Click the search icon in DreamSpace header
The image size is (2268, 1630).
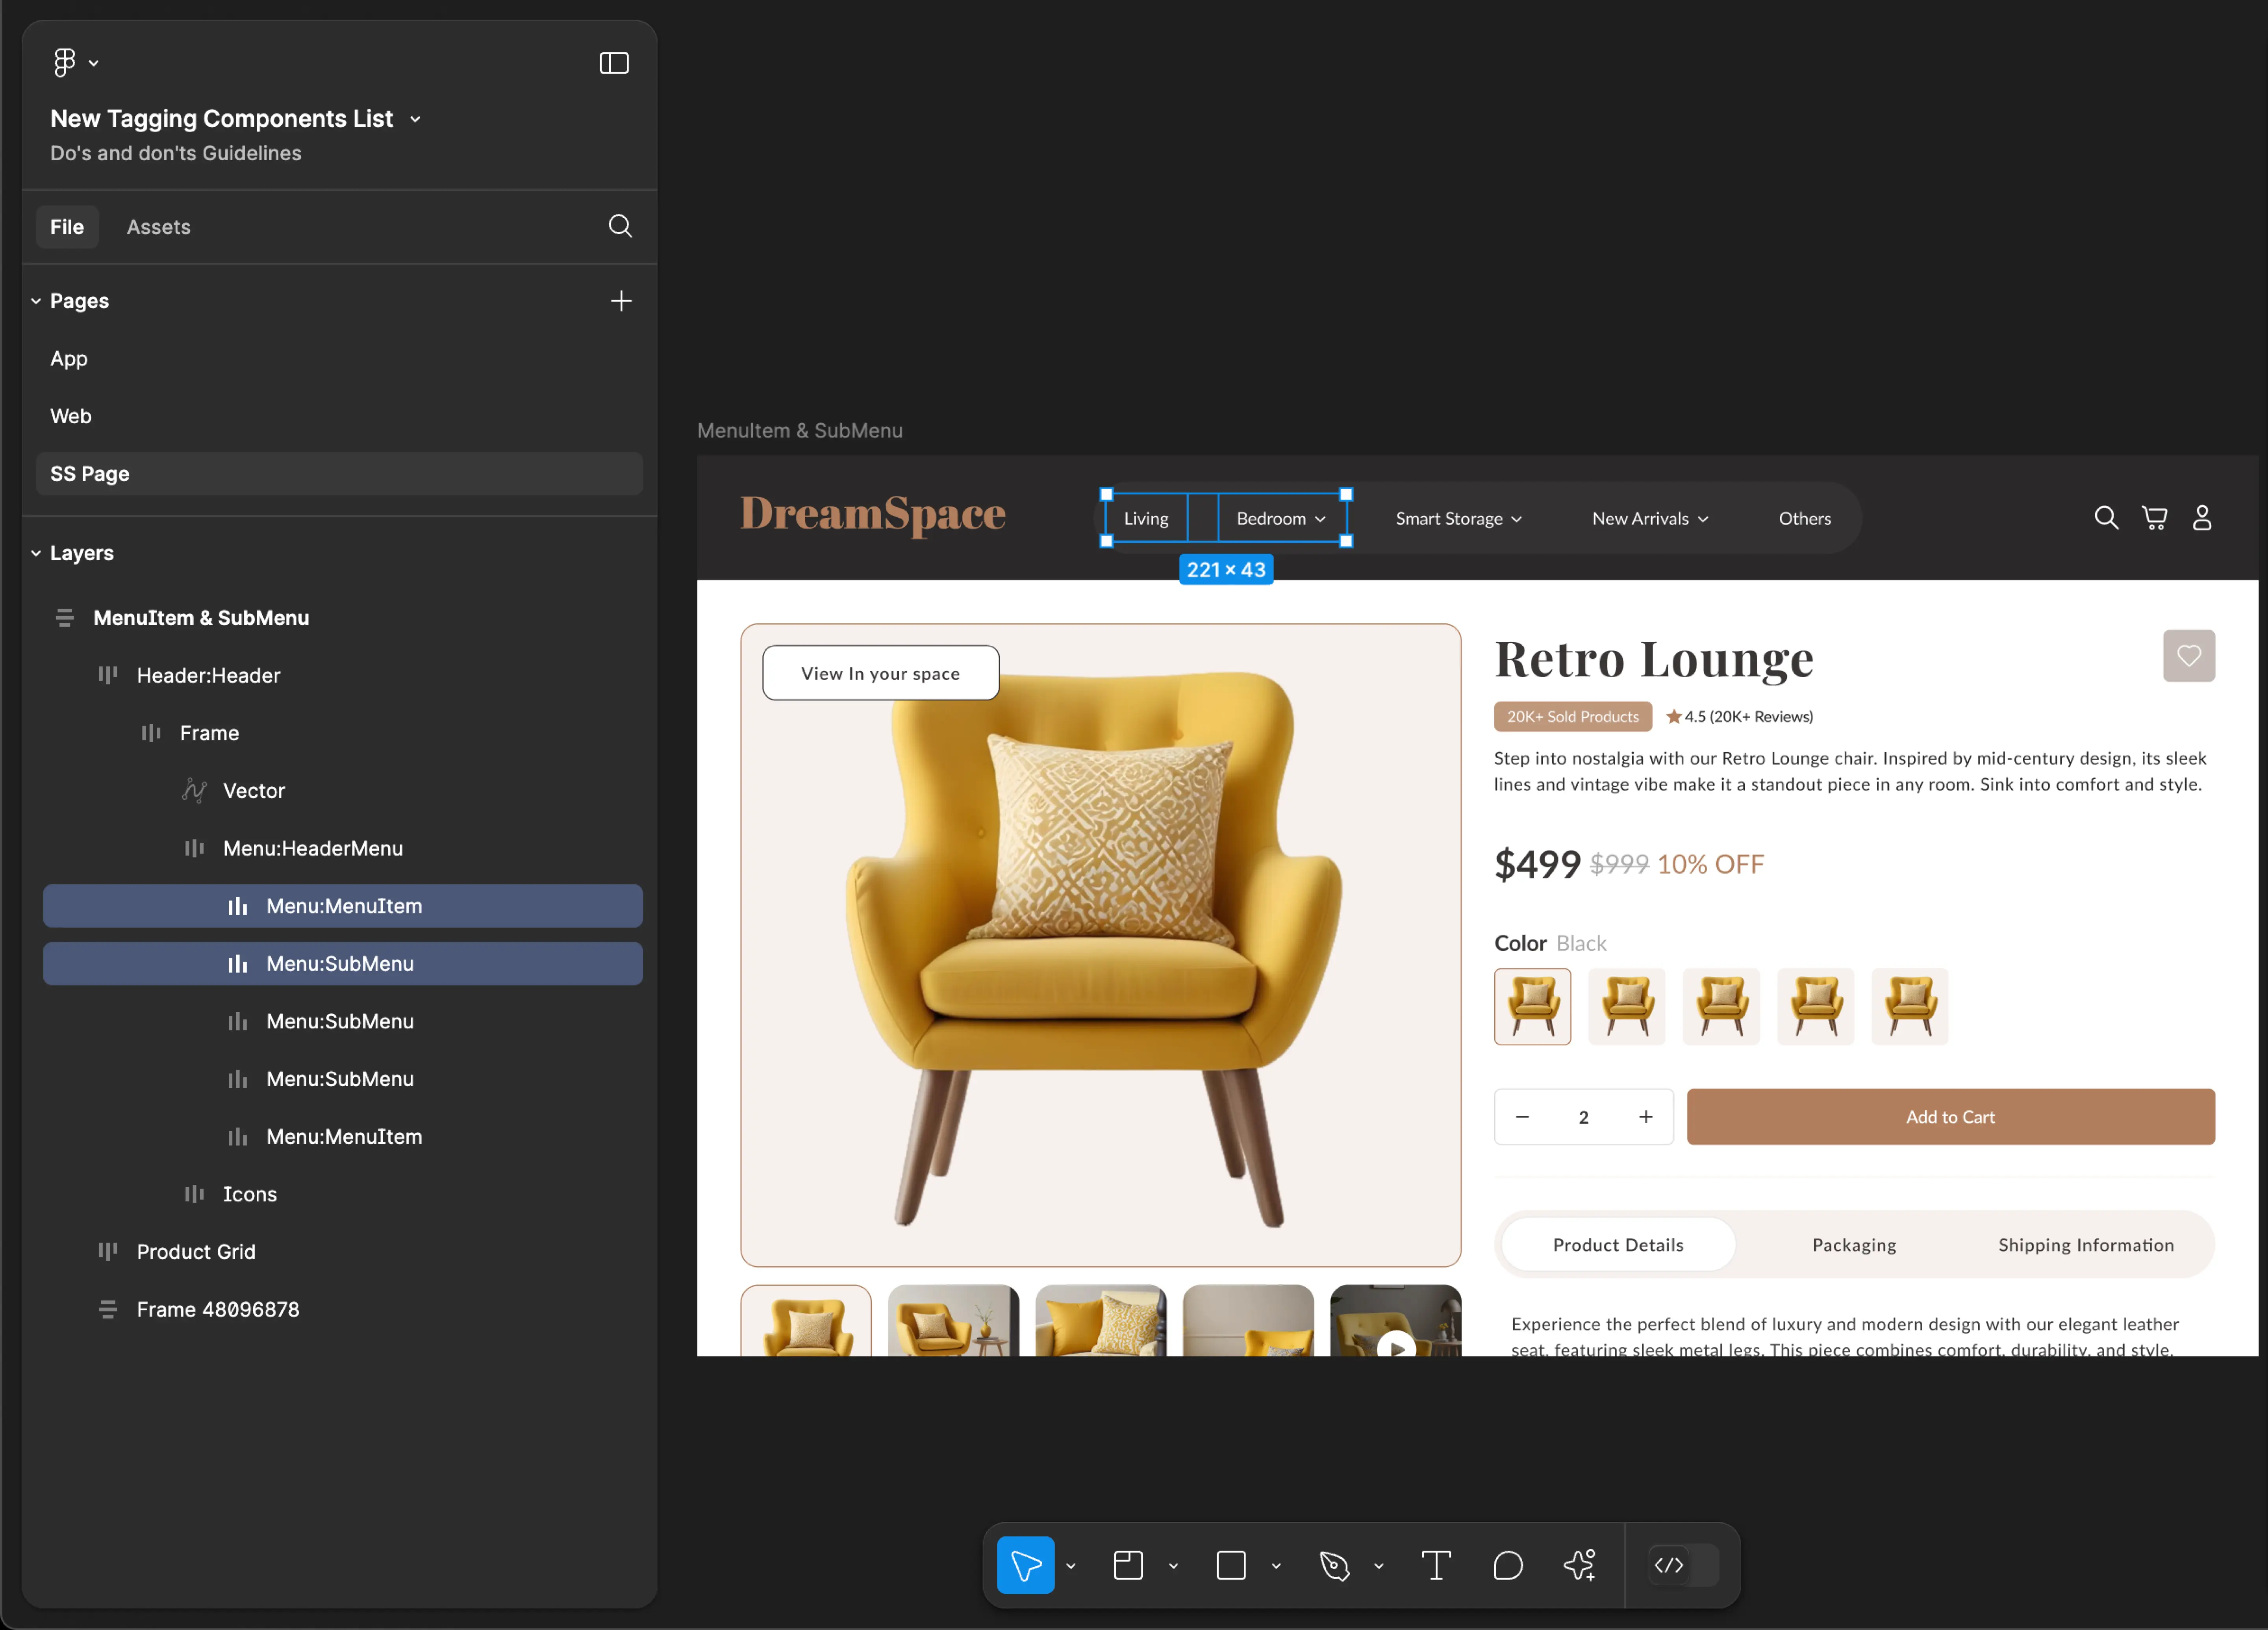click(2106, 517)
